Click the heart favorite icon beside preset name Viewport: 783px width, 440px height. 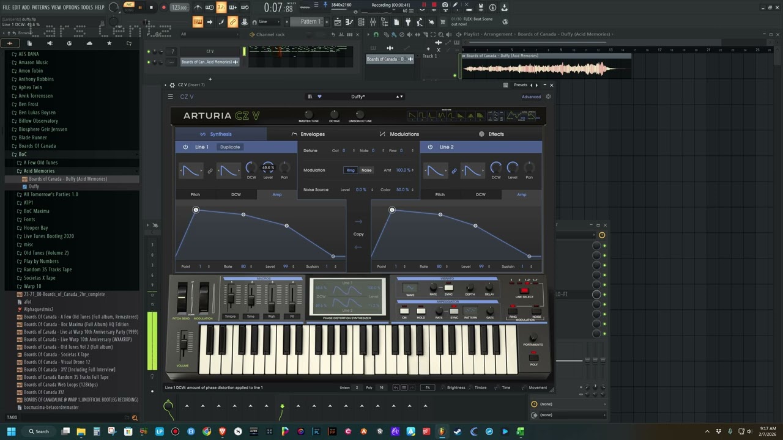[x=319, y=97]
